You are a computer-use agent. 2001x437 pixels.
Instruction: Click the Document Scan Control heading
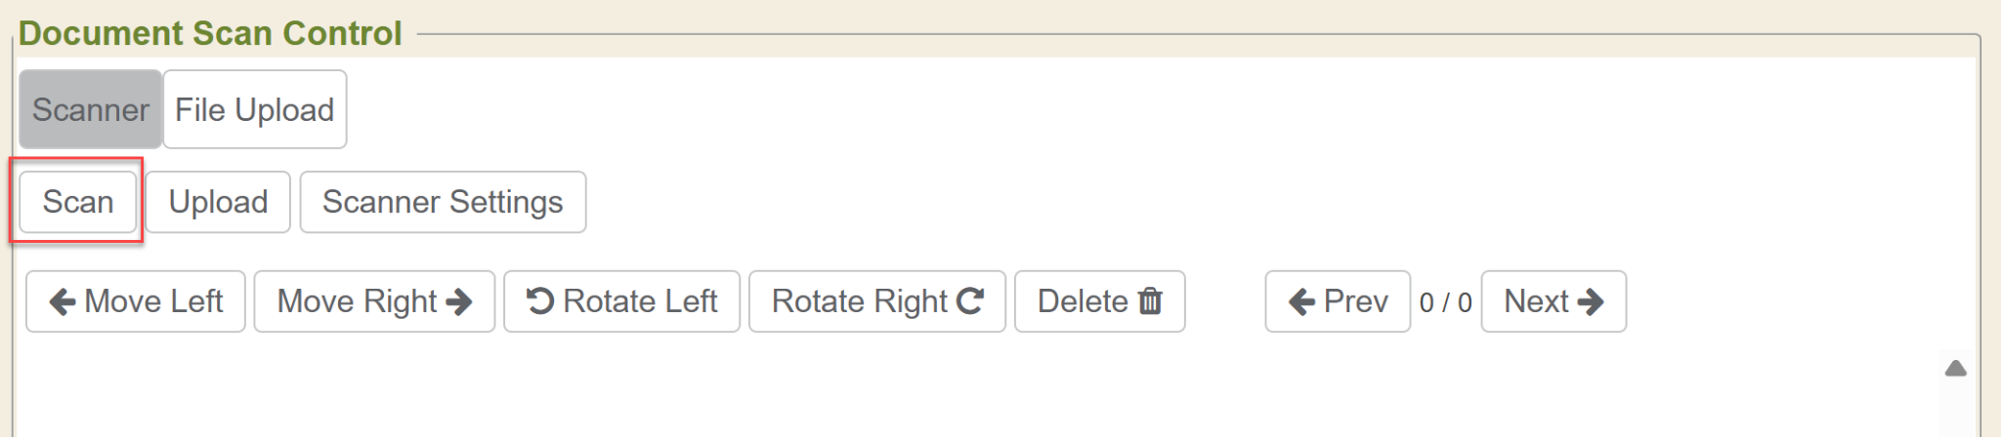pyautogui.click(x=210, y=33)
